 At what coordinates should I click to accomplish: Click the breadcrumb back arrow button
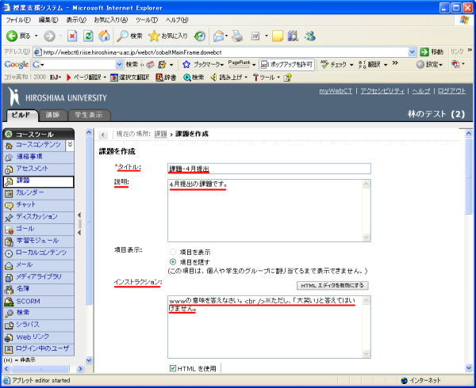coord(103,135)
